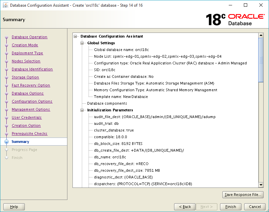The image size is (269, 212).
Task: Maximize the Database Configuration Assistant window
Action: [246, 5]
